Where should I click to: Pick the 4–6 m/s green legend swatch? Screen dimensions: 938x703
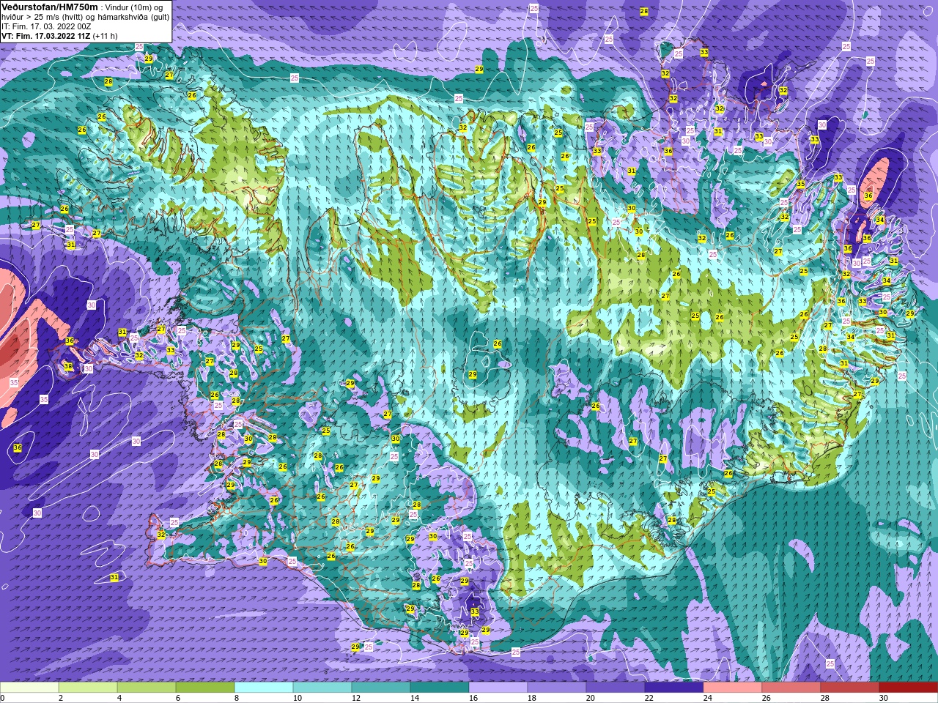[147, 688]
